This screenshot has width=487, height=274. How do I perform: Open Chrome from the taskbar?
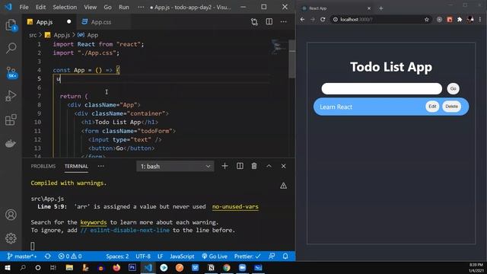[227, 267]
